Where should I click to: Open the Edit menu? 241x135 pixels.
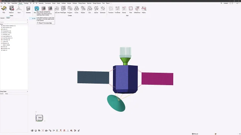coord(5,3)
